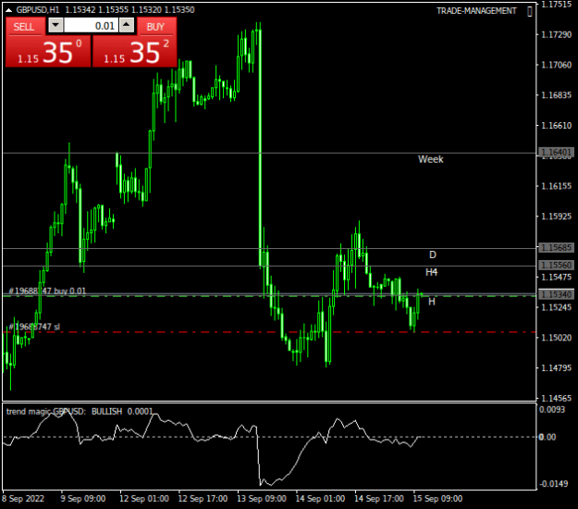Click the BUY button
This screenshot has width=578, height=509.
[x=156, y=27]
